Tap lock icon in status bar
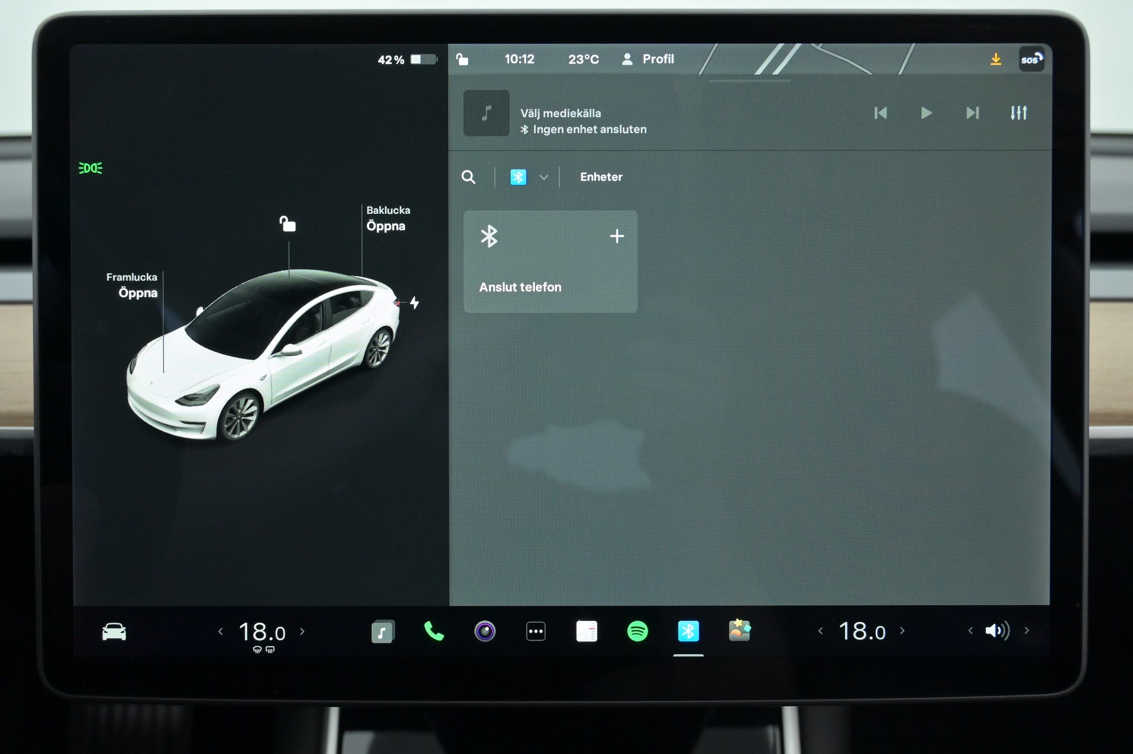 click(x=462, y=59)
